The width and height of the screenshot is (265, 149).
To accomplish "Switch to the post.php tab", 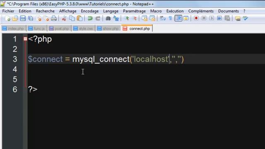I will coord(60,29).
